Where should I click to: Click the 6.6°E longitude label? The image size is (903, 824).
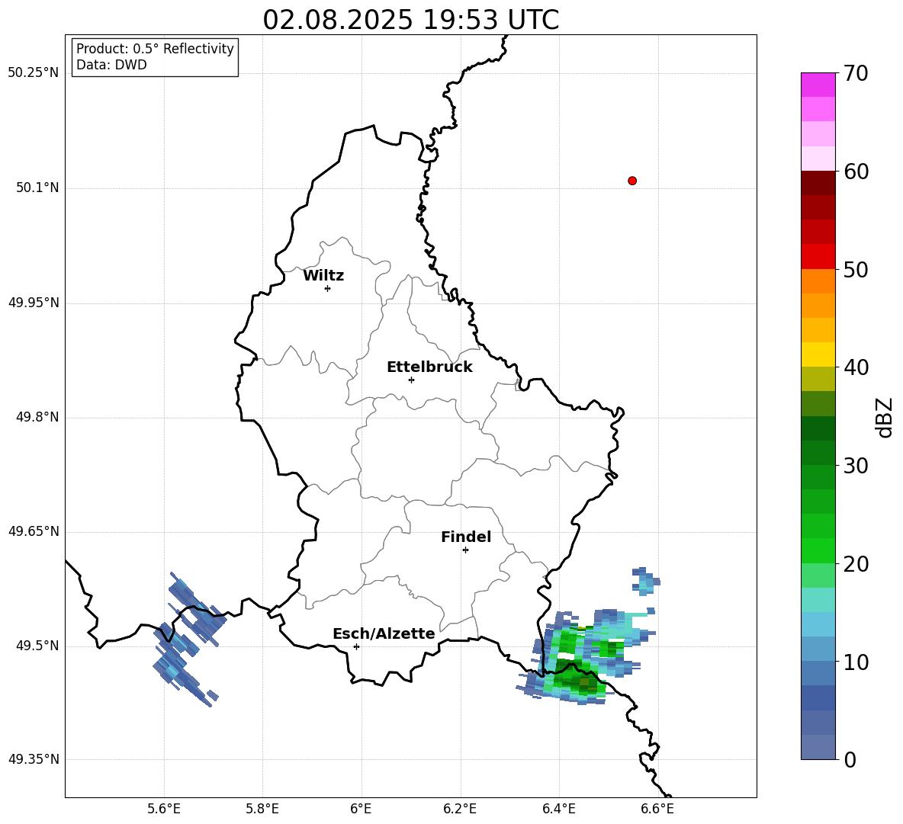pyautogui.click(x=657, y=809)
